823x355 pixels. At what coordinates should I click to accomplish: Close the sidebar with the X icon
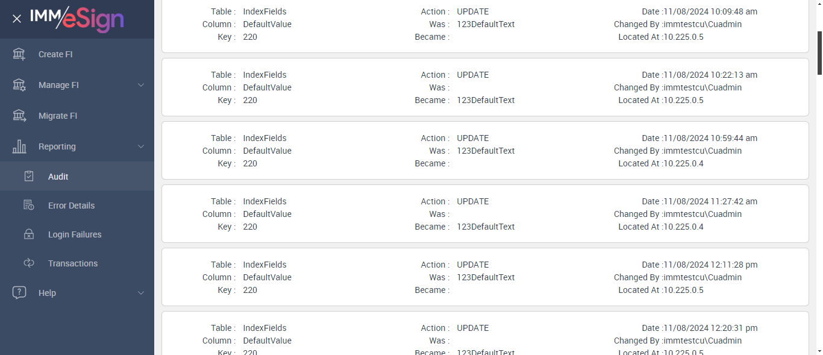pyautogui.click(x=17, y=19)
